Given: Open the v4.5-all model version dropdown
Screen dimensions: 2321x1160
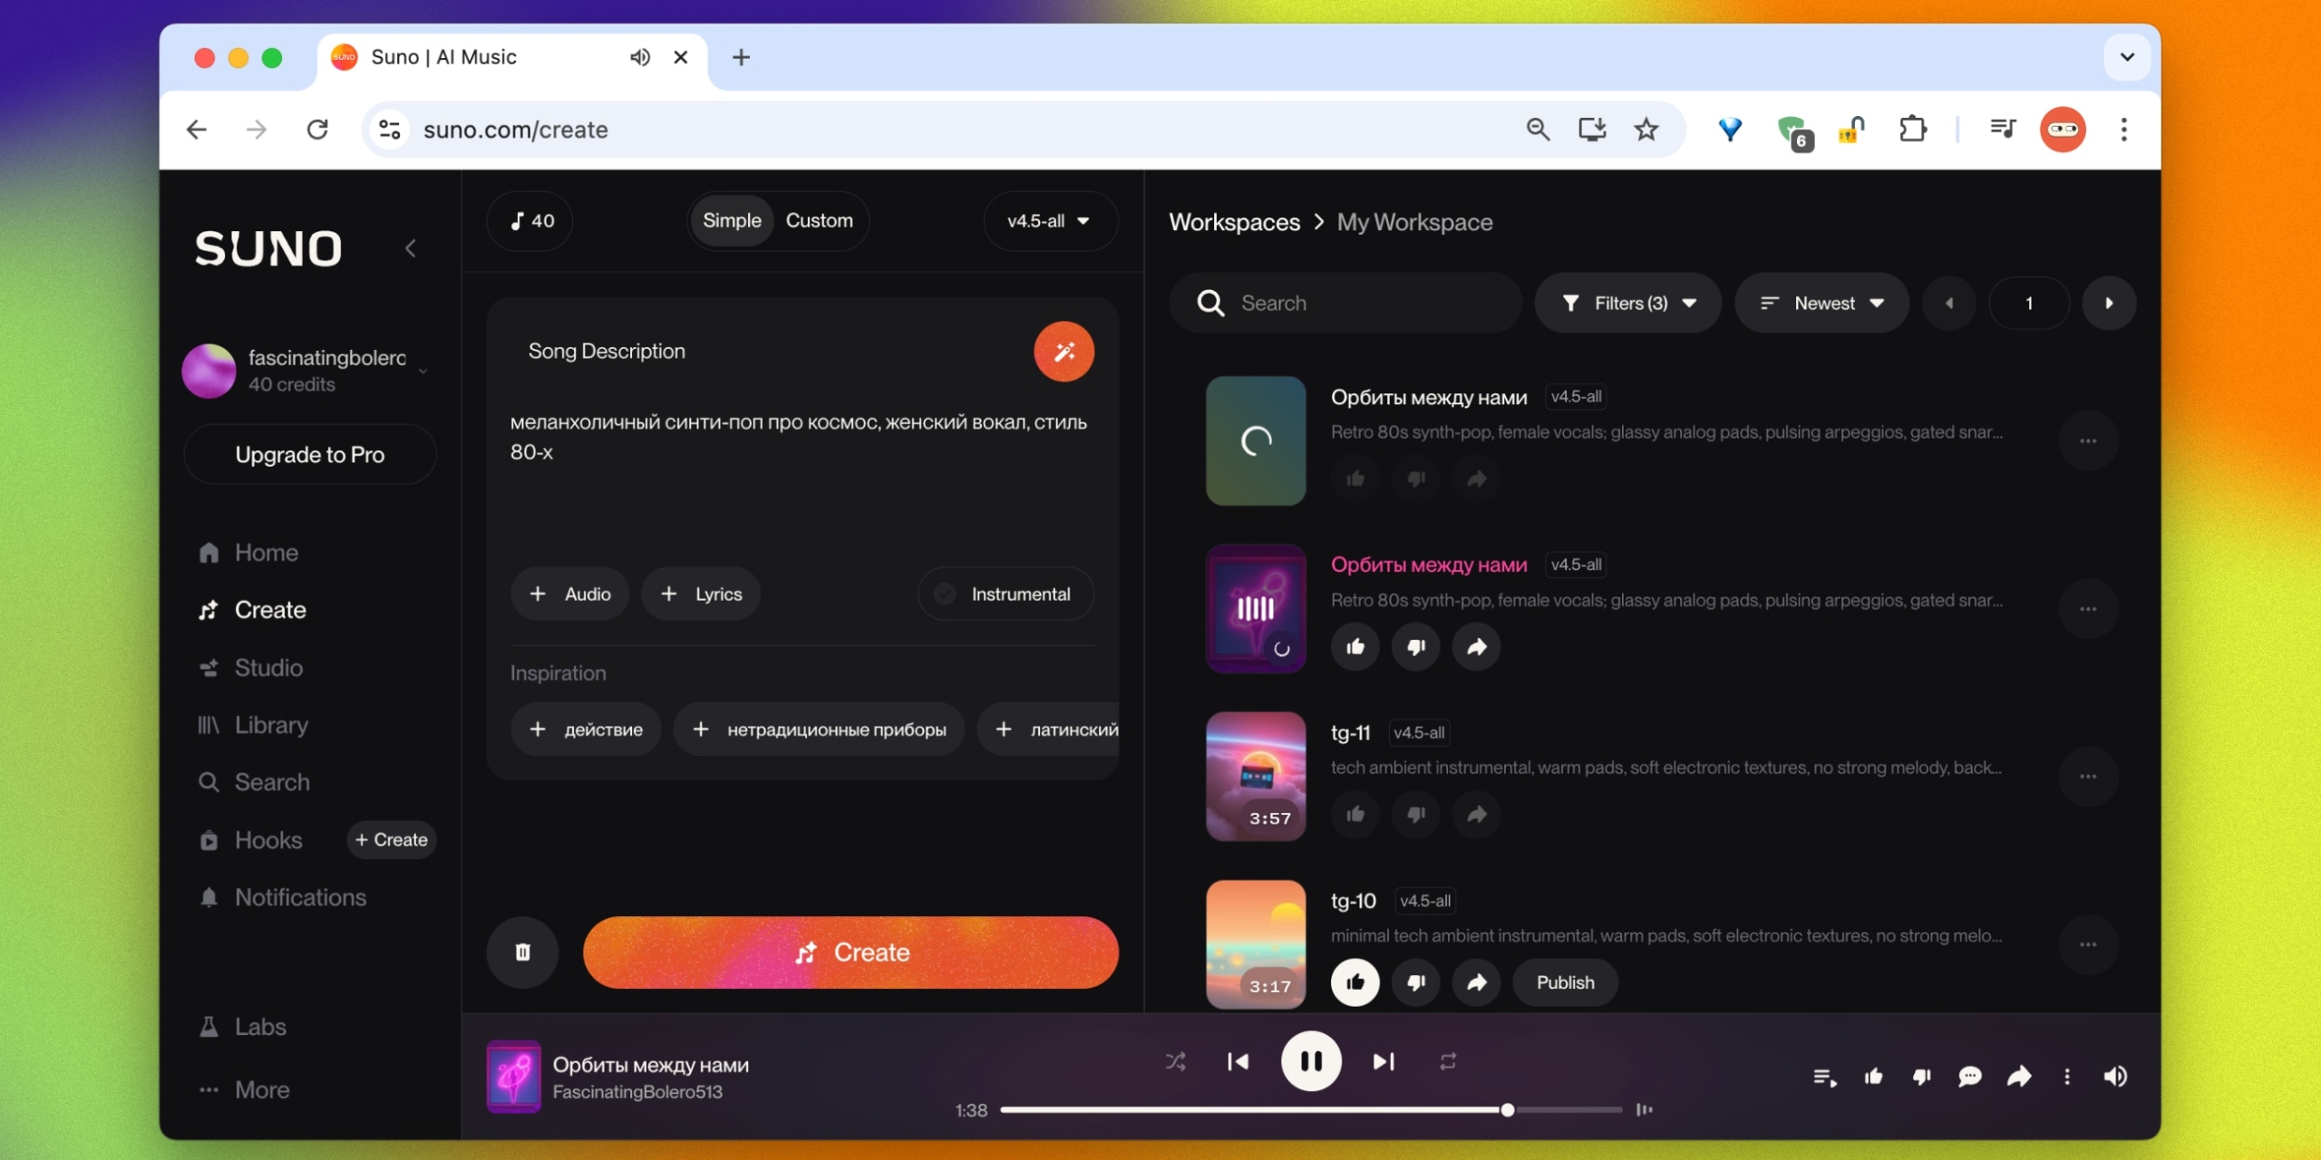Looking at the screenshot, I should tap(1049, 221).
